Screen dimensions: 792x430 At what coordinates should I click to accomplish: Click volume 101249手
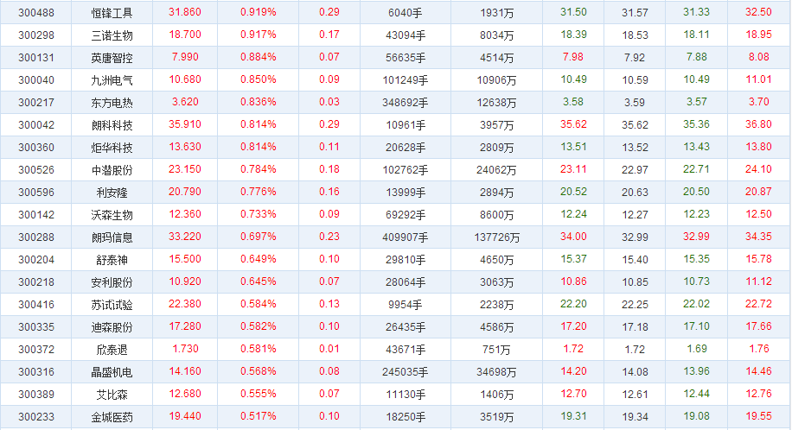pos(406,80)
